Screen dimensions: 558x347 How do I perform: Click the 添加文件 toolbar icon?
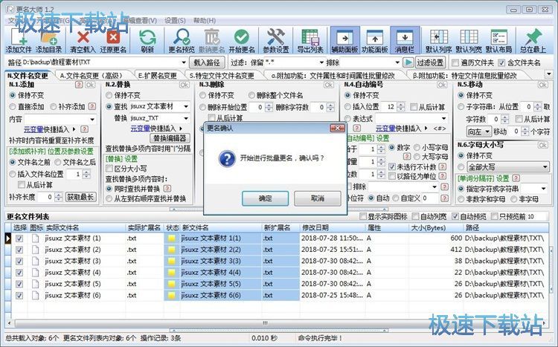(x=19, y=40)
